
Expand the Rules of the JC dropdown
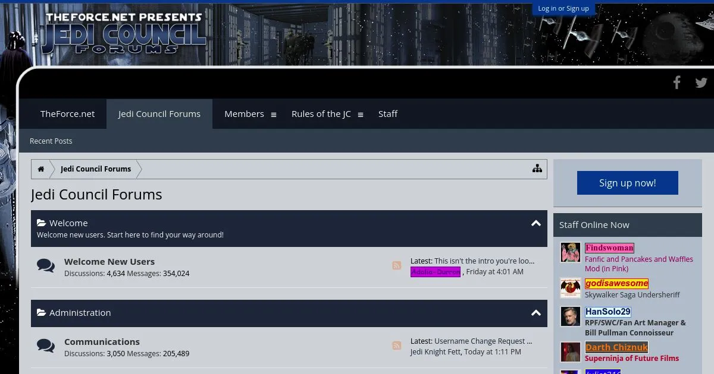coord(361,115)
